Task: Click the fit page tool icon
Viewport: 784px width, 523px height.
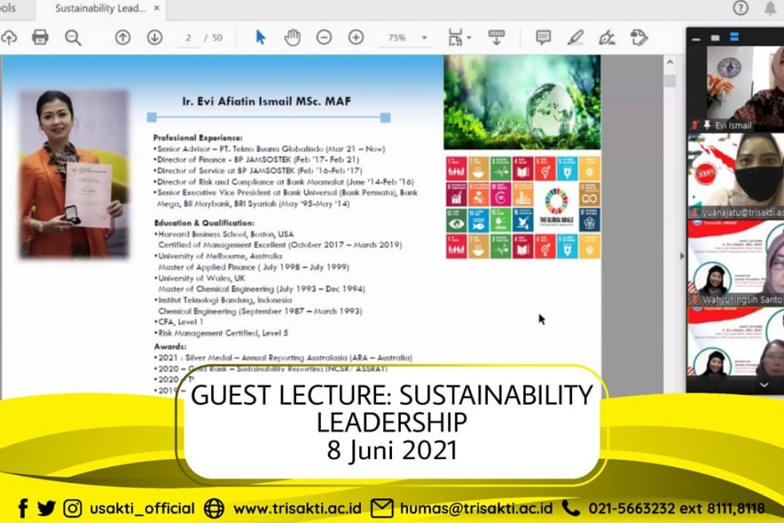Action: click(455, 38)
